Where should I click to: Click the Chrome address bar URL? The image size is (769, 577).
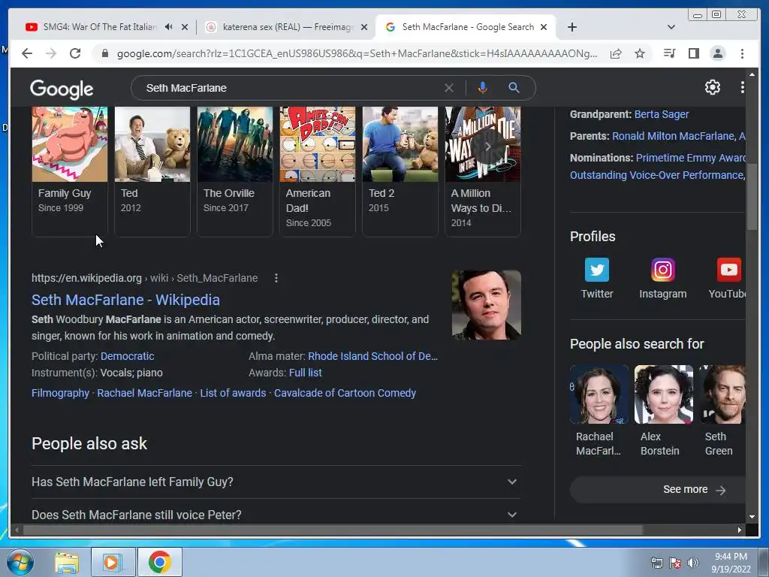357,53
